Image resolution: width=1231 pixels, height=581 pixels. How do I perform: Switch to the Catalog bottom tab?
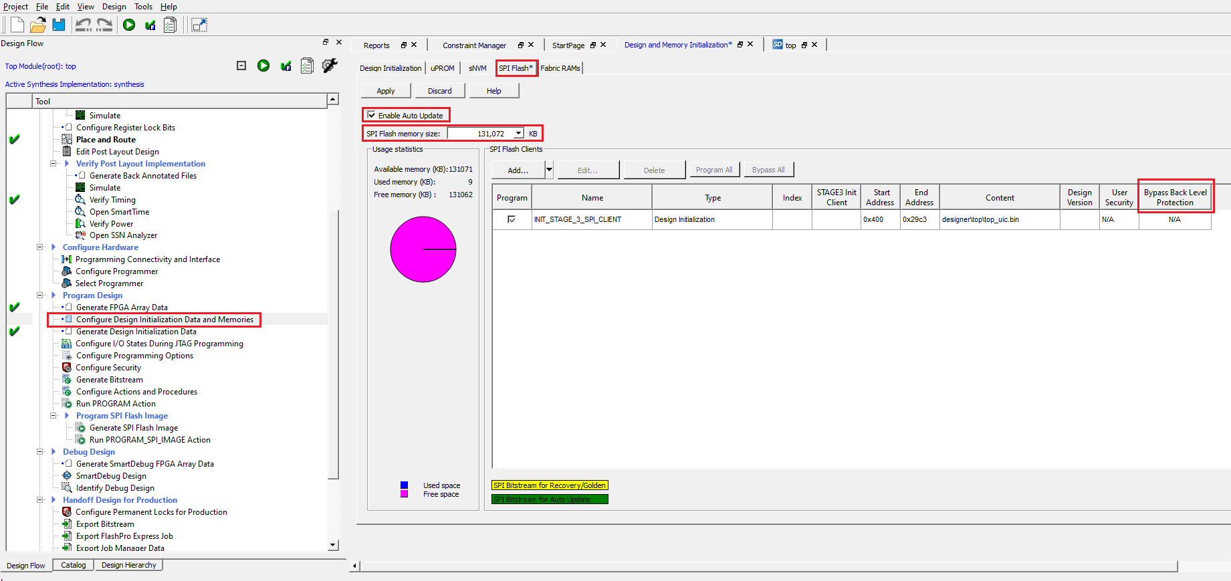[74, 565]
